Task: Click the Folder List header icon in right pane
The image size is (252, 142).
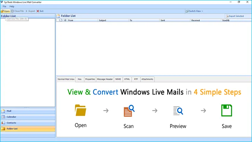Action: [x=58, y=16]
